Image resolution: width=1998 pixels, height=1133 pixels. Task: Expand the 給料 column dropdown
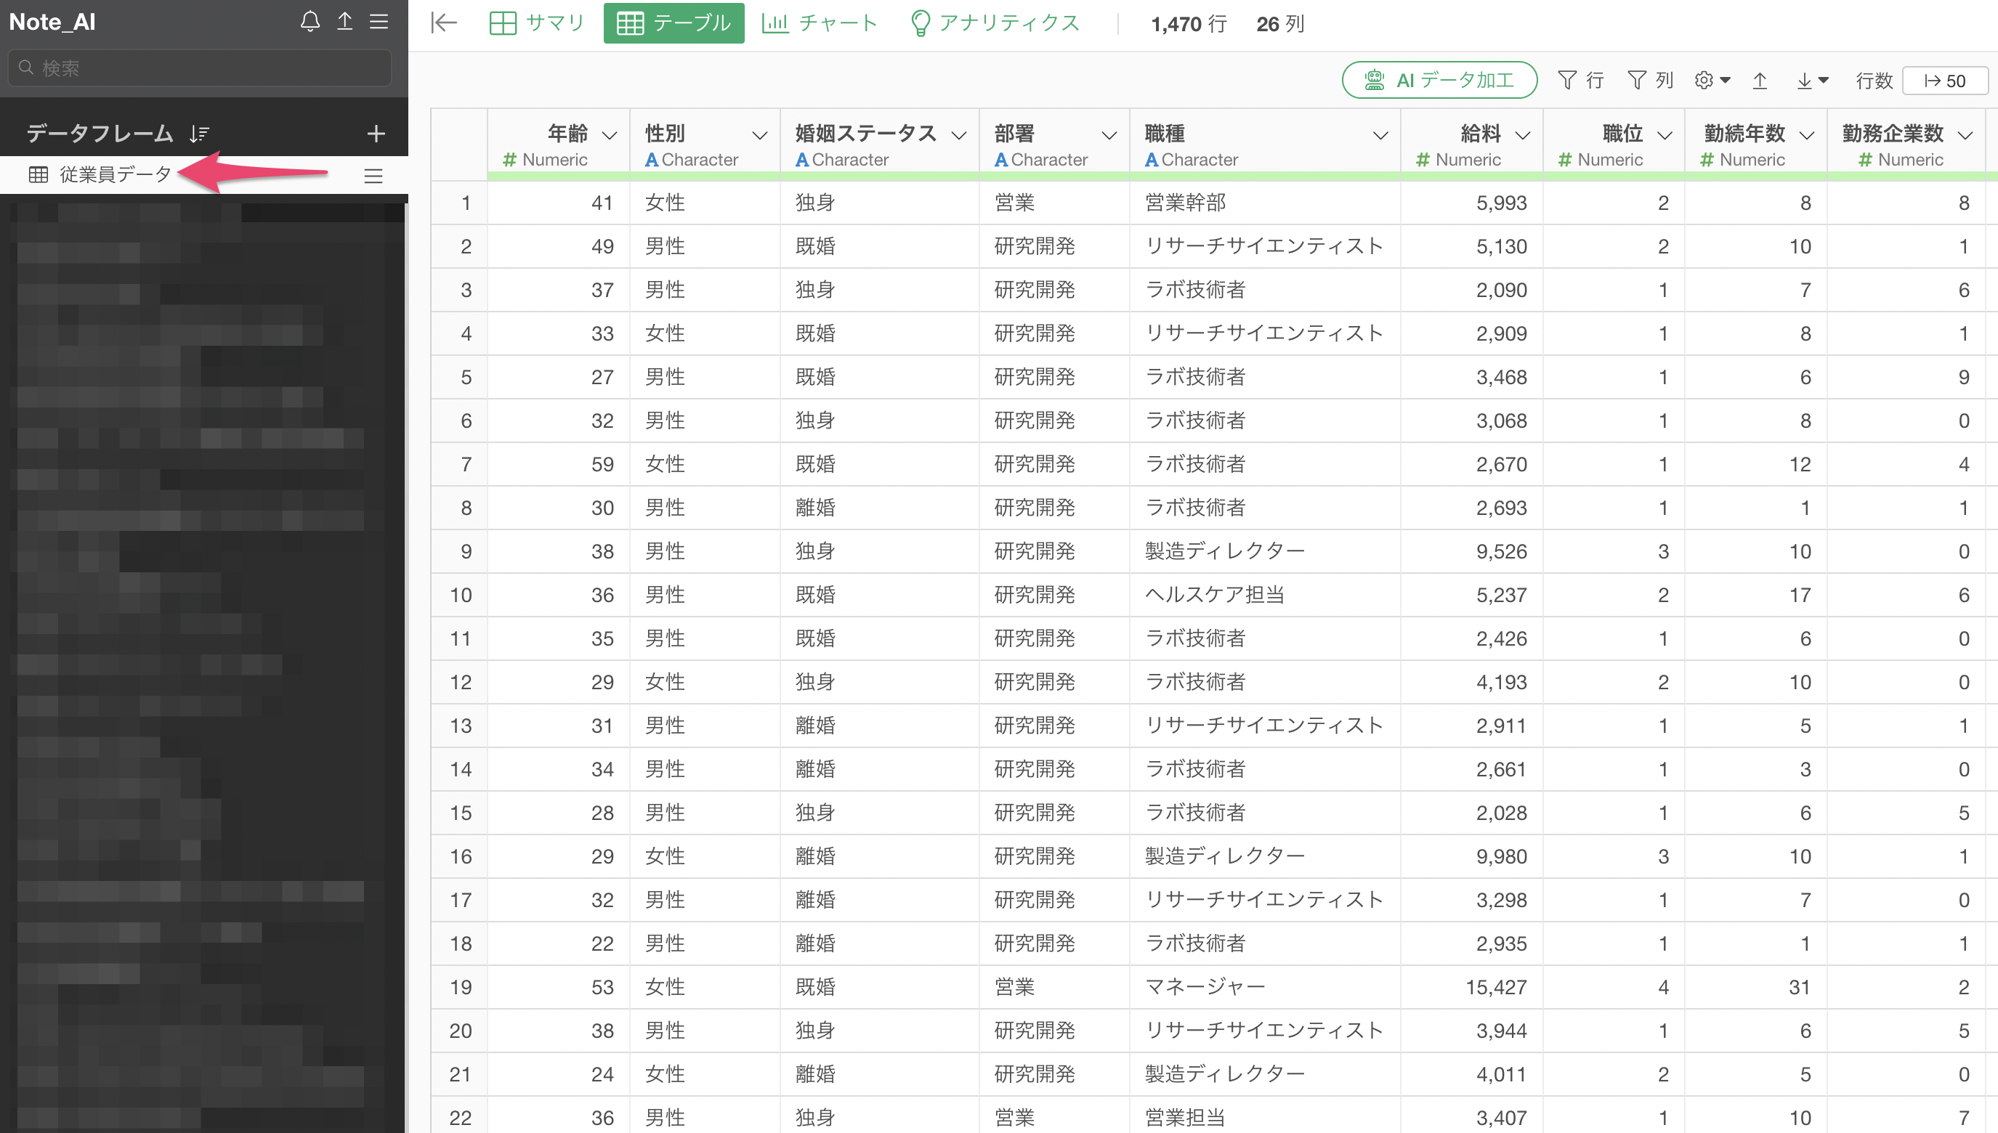click(1524, 135)
